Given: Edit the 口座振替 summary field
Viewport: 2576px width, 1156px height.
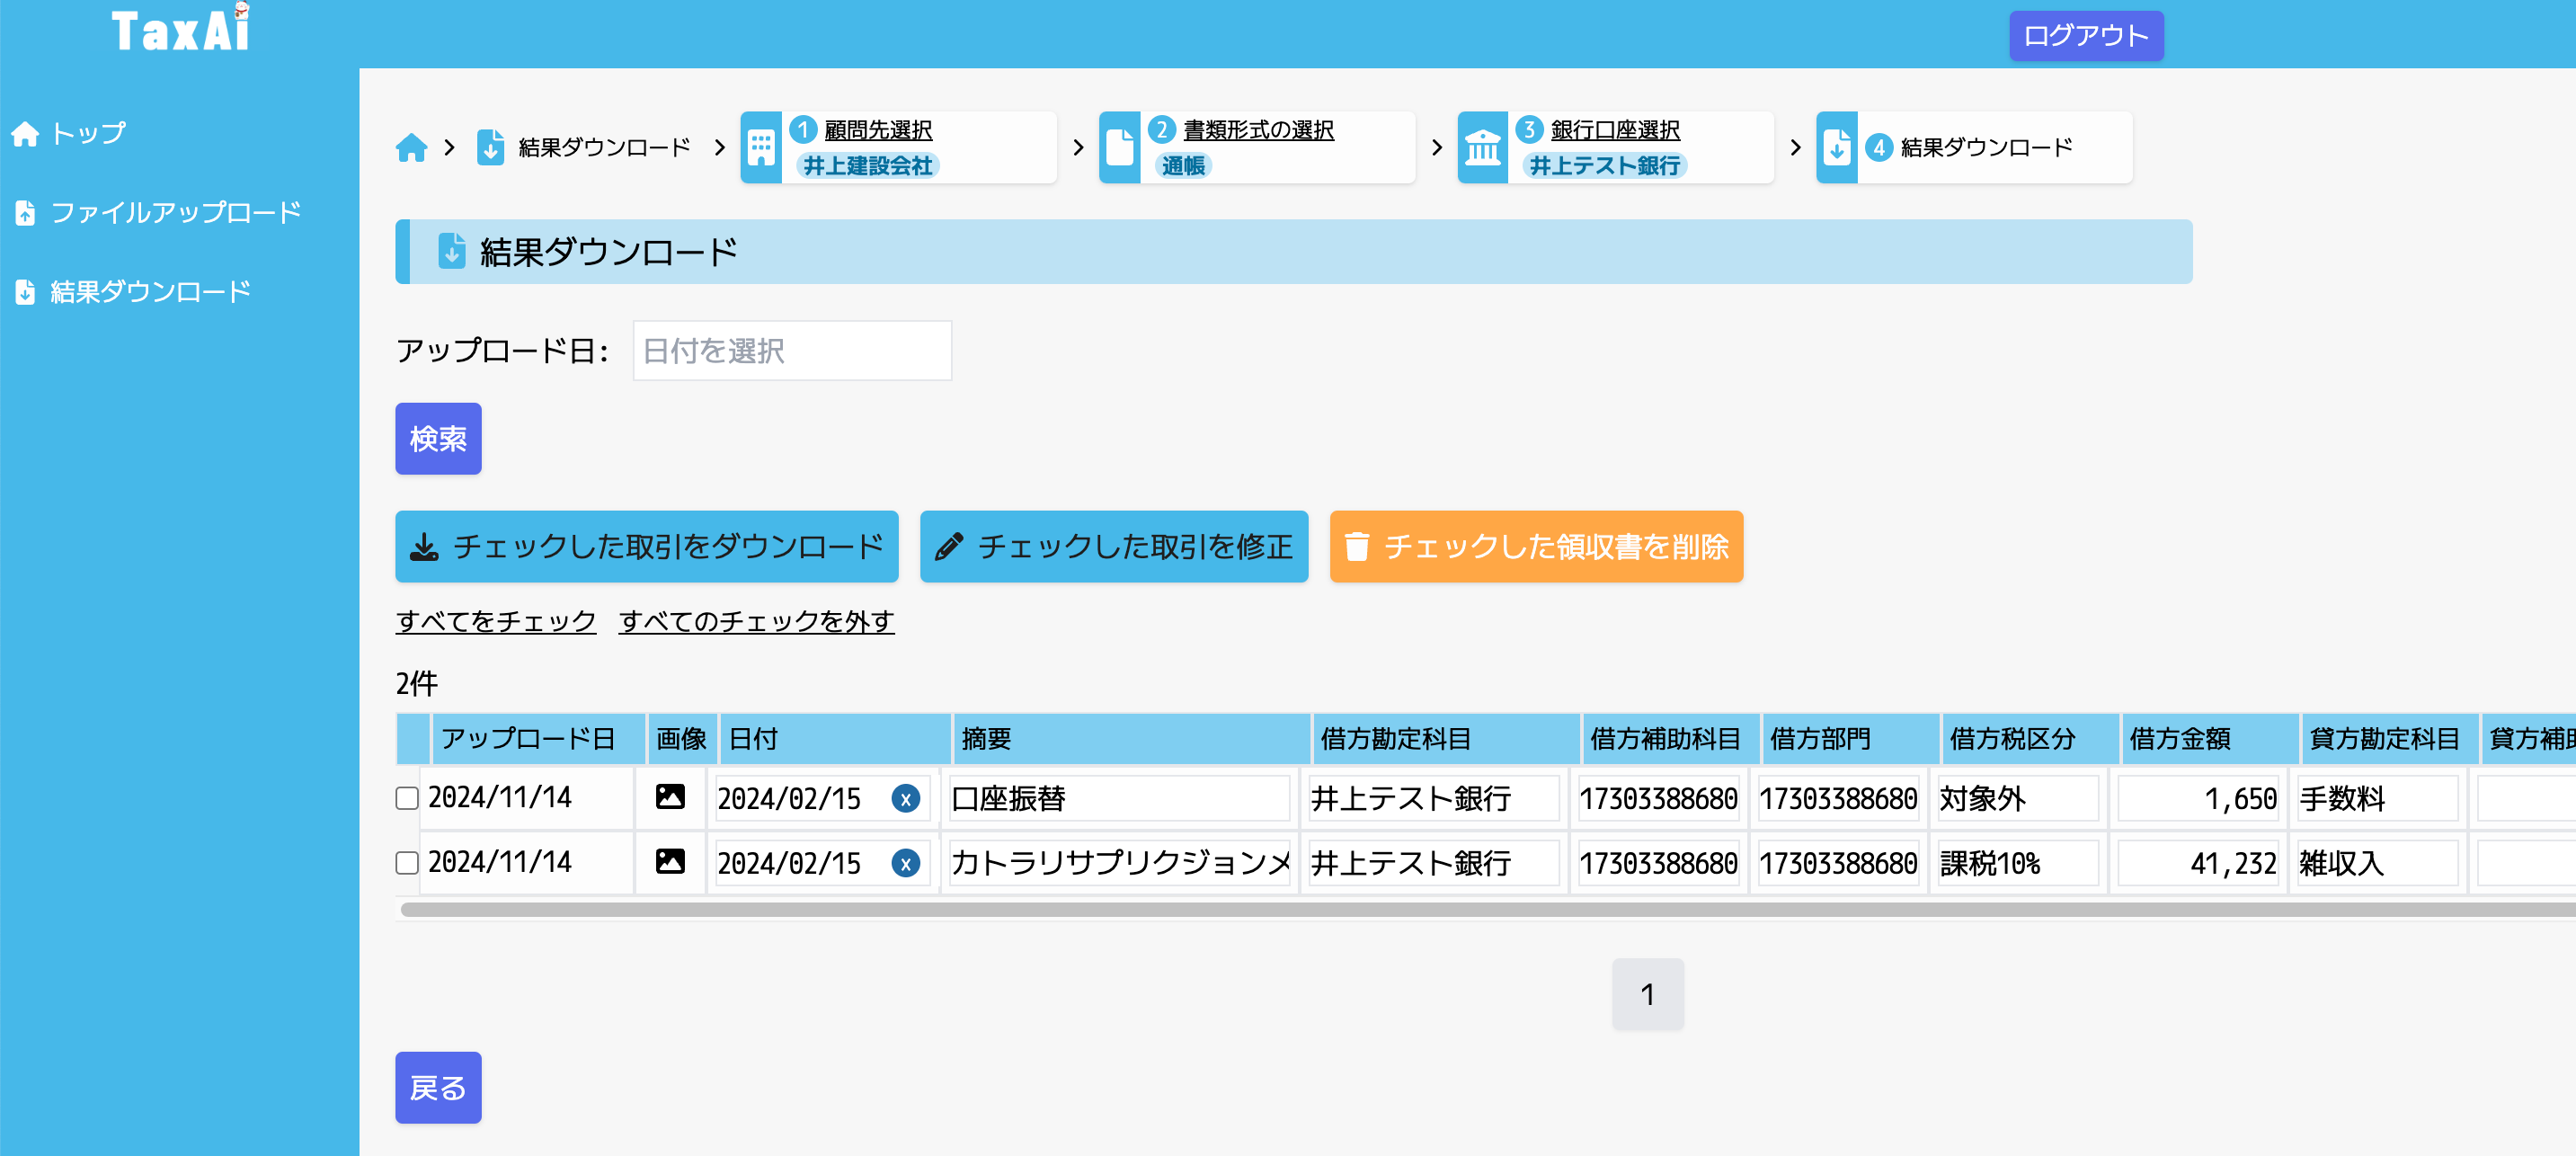Looking at the screenshot, I should (x=1119, y=798).
